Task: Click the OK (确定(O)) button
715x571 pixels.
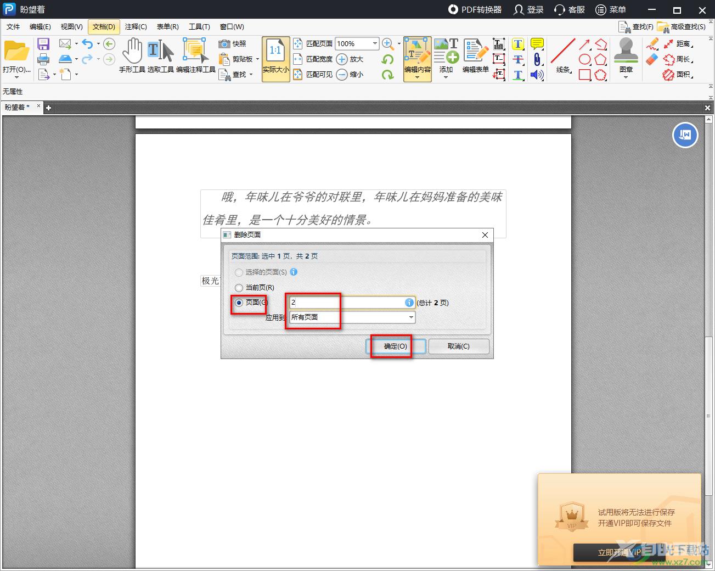Action: (x=396, y=346)
